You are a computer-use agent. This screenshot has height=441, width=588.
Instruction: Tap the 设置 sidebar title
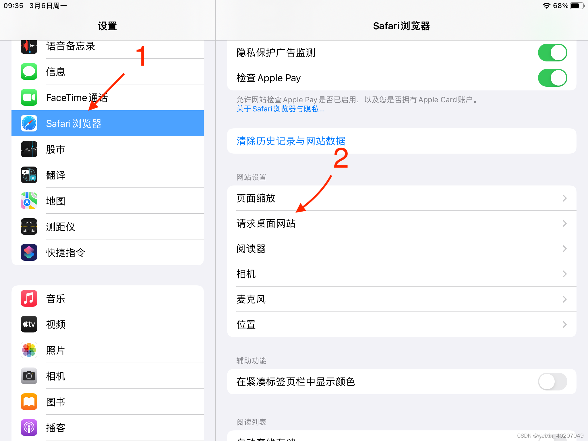[107, 26]
